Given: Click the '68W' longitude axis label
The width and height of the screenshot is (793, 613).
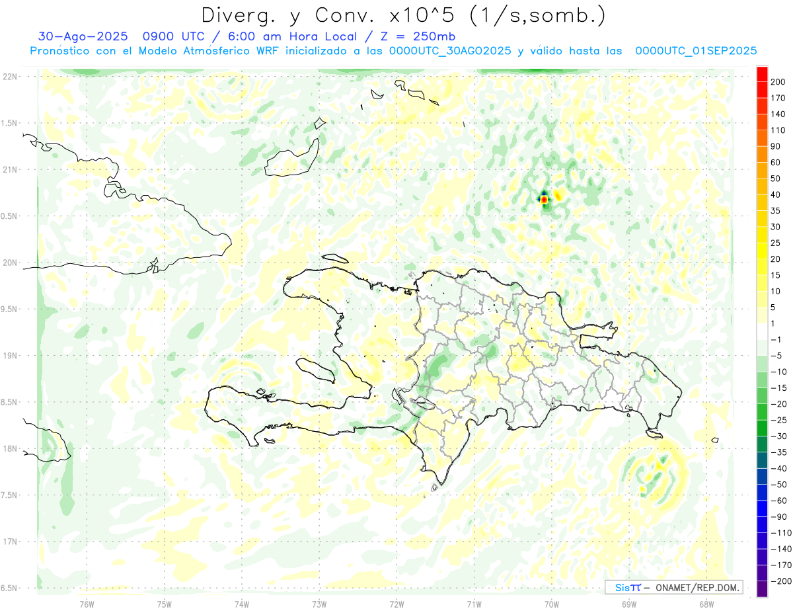Looking at the screenshot, I should [706, 604].
